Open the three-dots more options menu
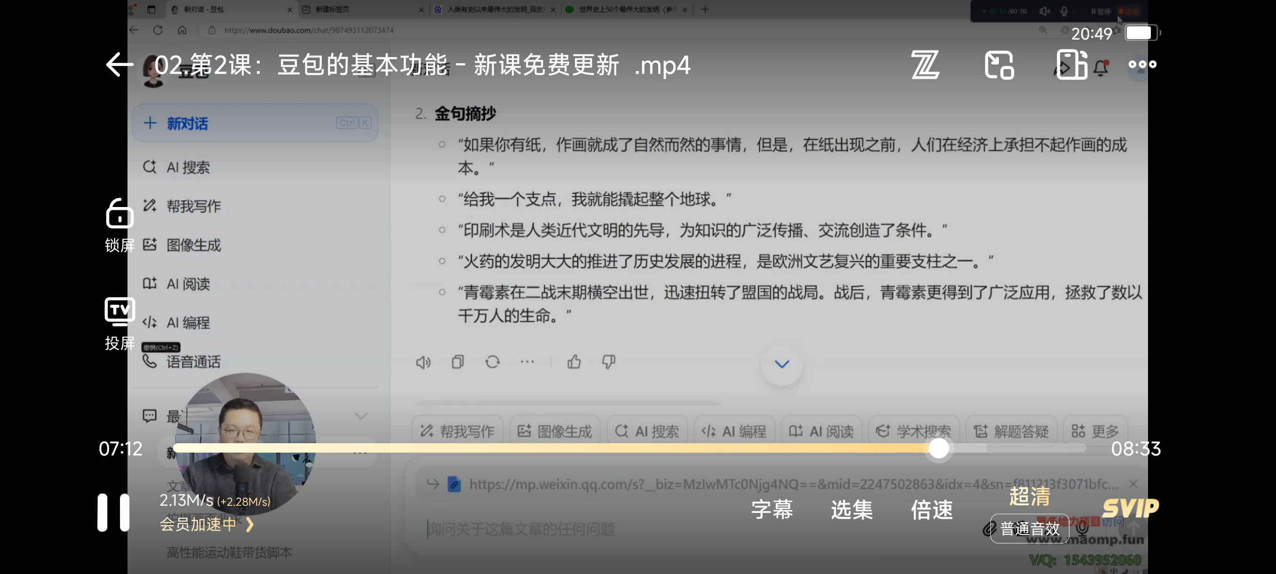Image resolution: width=1276 pixels, height=574 pixels. (x=1142, y=64)
